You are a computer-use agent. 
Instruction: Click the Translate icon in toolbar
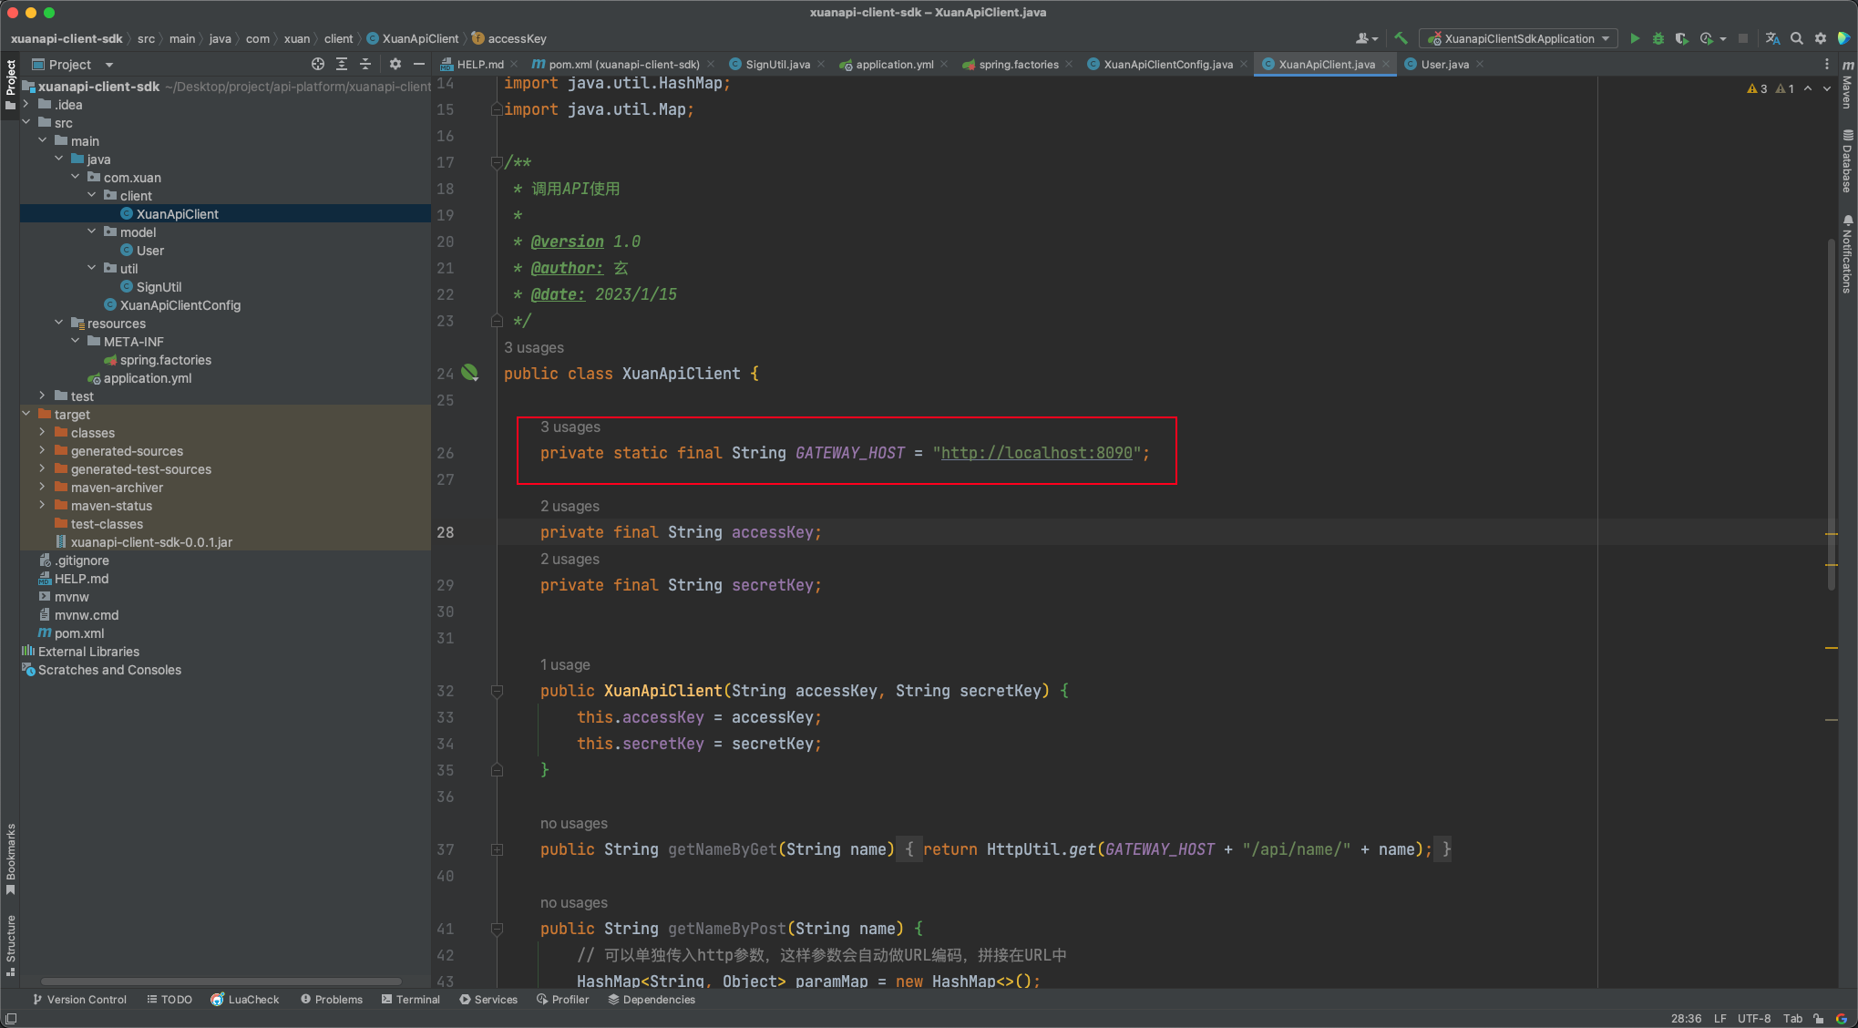pyautogui.click(x=1772, y=38)
